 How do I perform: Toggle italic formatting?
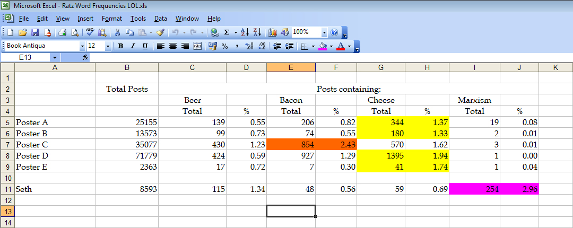point(133,46)
